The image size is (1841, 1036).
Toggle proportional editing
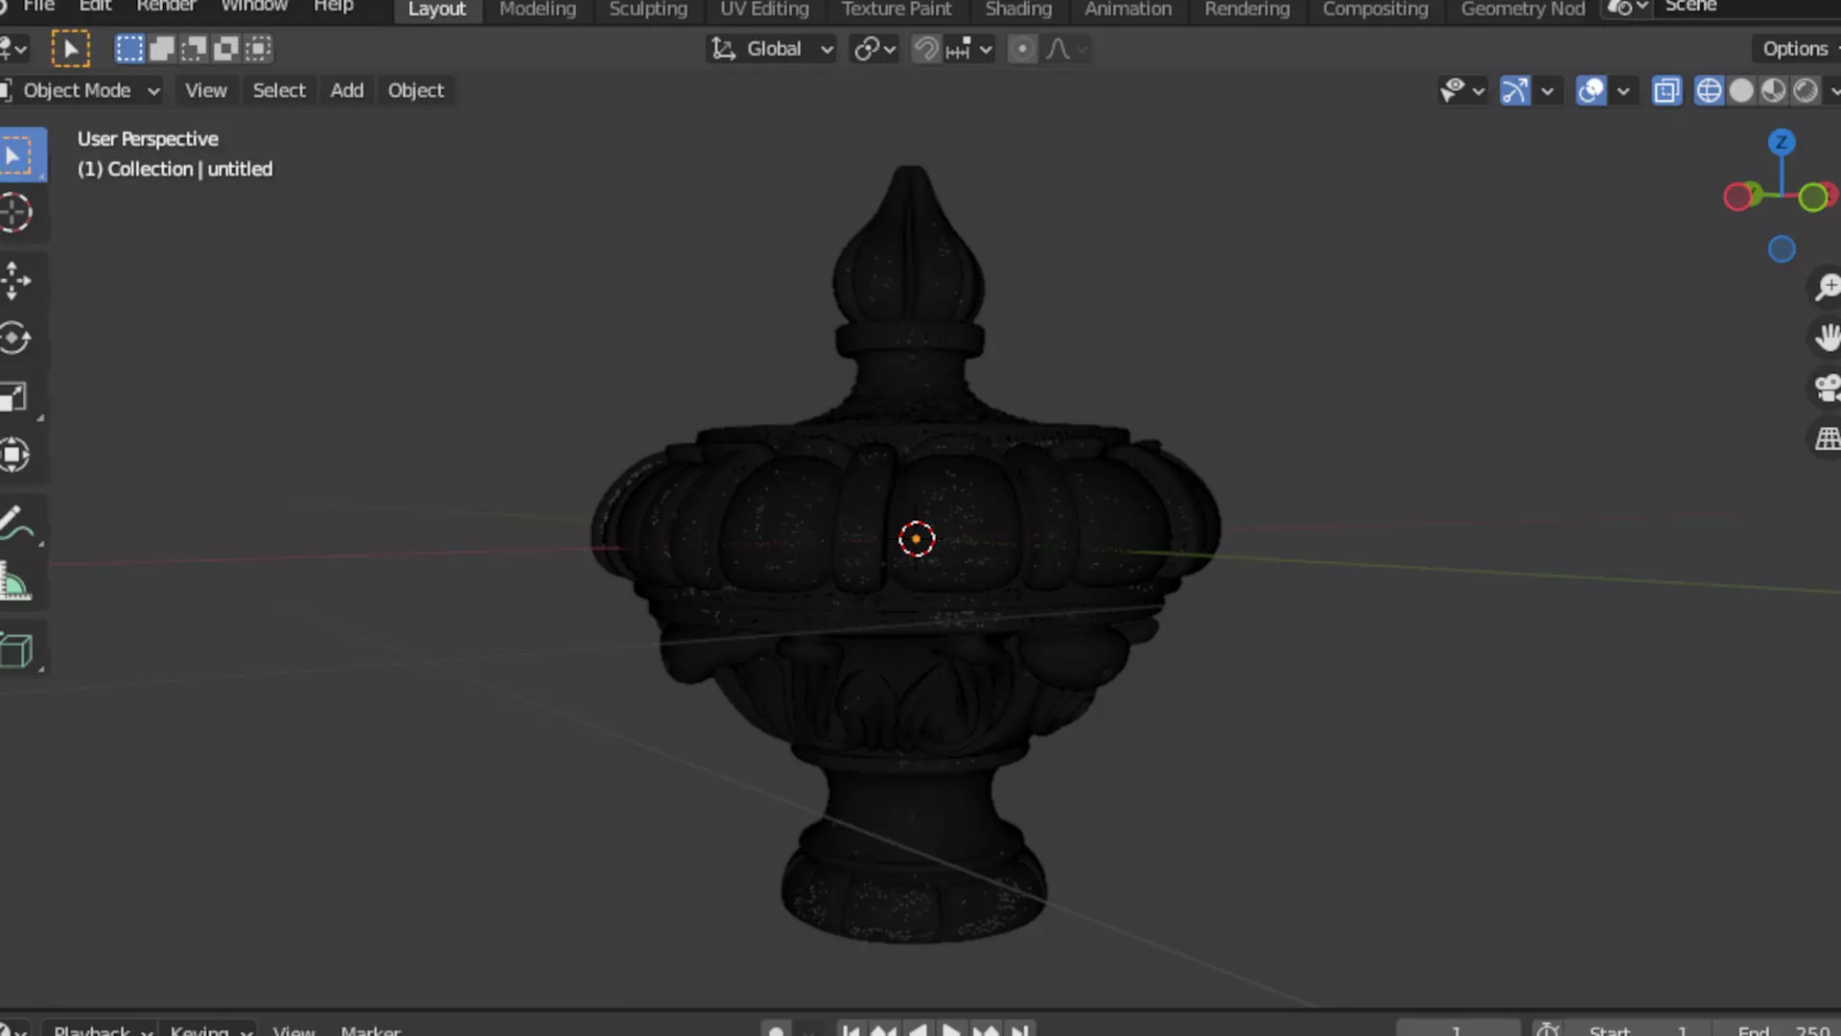point(1023,49)
